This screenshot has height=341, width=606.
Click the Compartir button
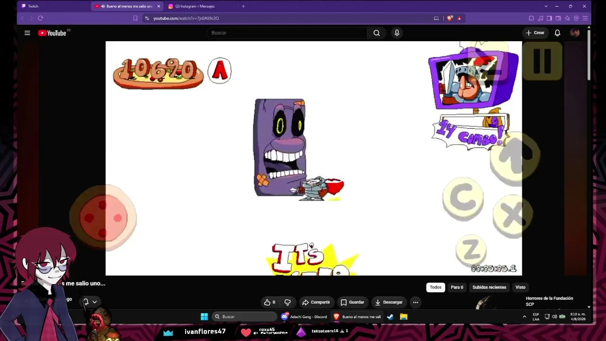[x=316, y=302]
